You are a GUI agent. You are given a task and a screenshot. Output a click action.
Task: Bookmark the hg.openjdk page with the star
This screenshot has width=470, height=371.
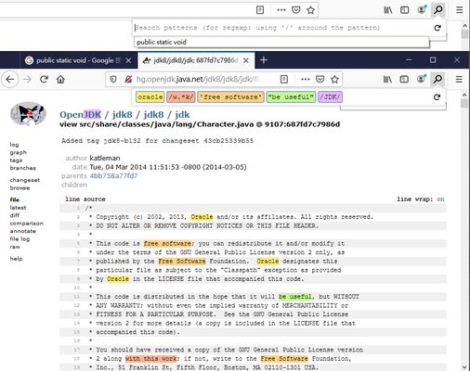pyautogui.click(x=334, y=80)
